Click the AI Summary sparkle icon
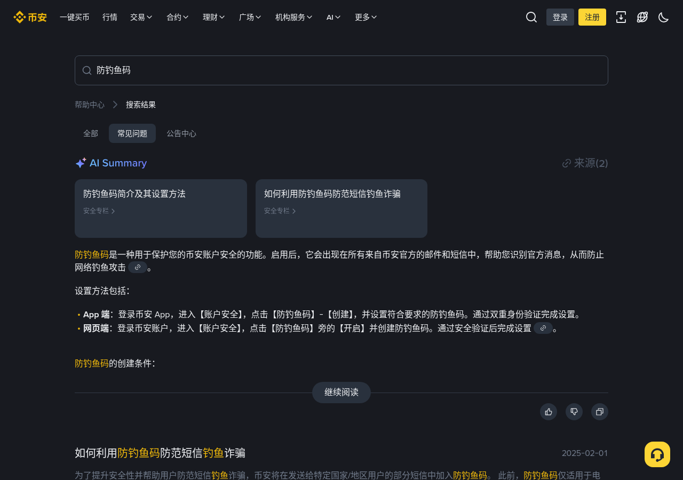Screen dimensions: 683x480 coord(81,163)
